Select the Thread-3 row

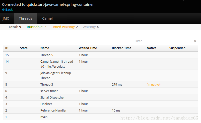pos(100,85)
